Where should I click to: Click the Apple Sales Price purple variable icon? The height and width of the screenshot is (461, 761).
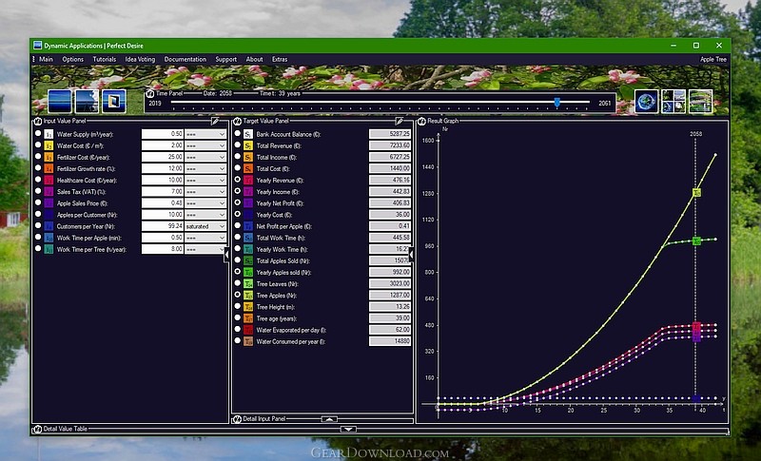(x=49, y=203)
